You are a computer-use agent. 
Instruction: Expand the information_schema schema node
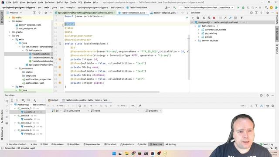click(199, 30)
